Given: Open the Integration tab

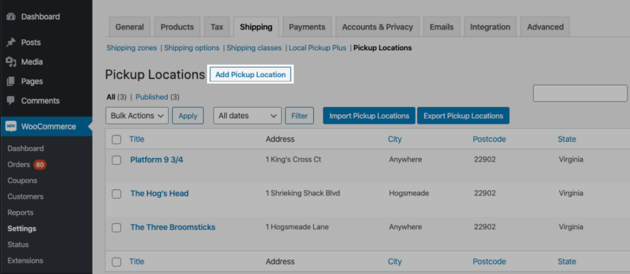Looking at the screenshot, I should click(490, 27).
